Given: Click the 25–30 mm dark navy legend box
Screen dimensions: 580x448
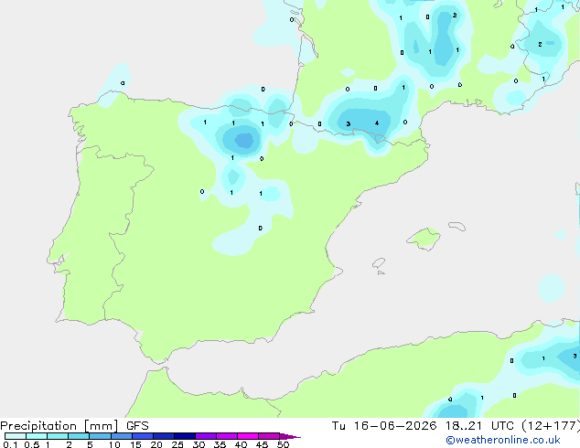Looking at the screenshot, I should (x=184, y=436).
